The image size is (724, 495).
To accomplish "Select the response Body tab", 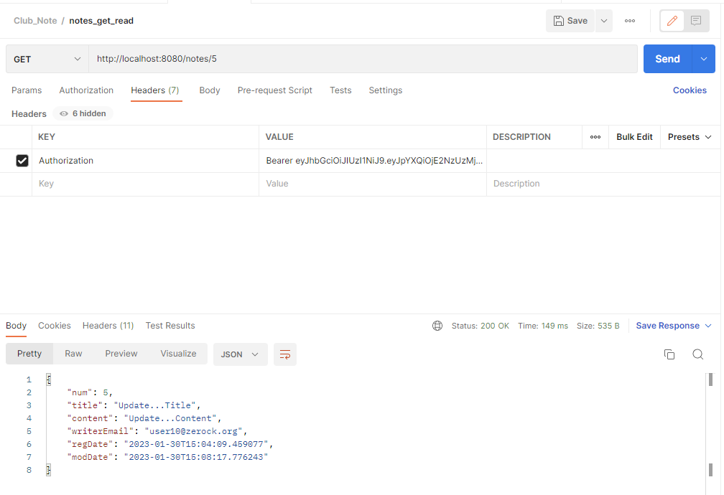I will point(16,326).
